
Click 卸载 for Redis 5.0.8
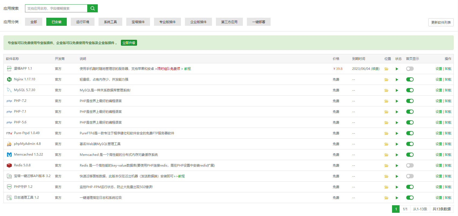448,165
